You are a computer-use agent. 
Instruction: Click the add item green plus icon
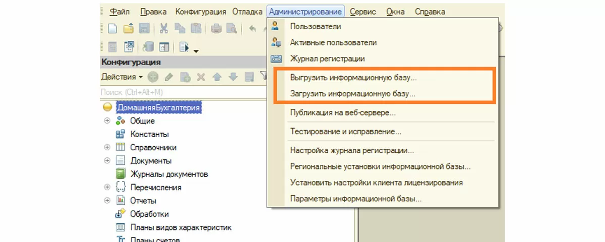(153, 77)
